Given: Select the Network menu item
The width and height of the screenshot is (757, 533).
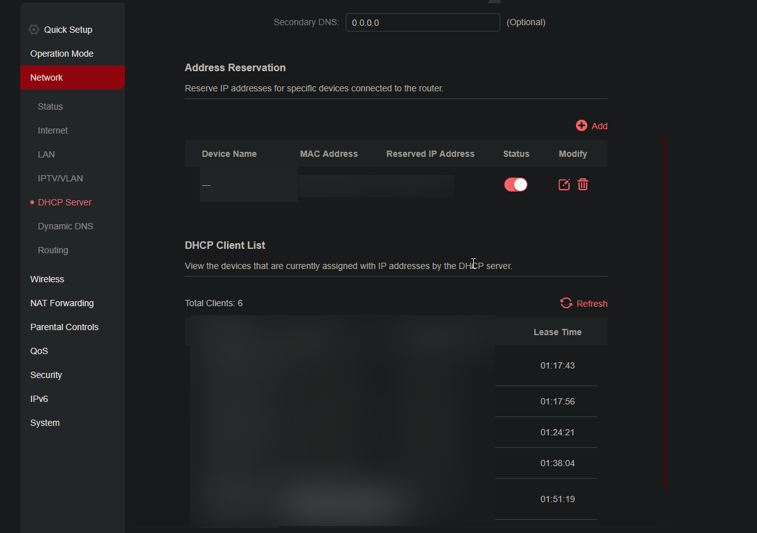Looking at the screenshot, I should (x=73, y=77).
